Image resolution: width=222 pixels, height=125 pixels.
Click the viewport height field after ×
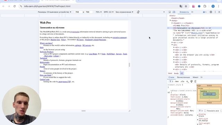click(x=88, y=12)
